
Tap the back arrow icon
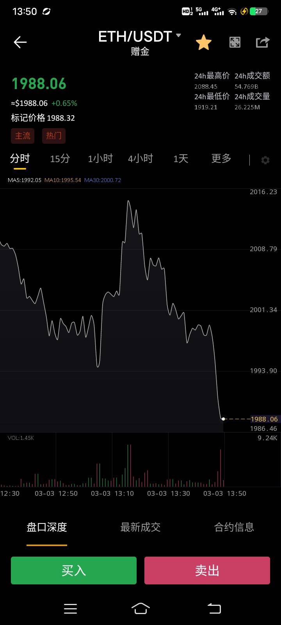[x=20, y=42]
